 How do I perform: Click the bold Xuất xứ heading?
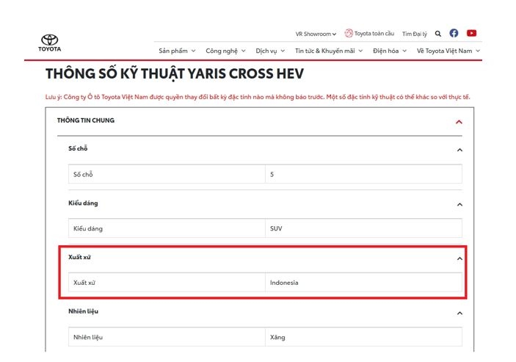point(79,257)
